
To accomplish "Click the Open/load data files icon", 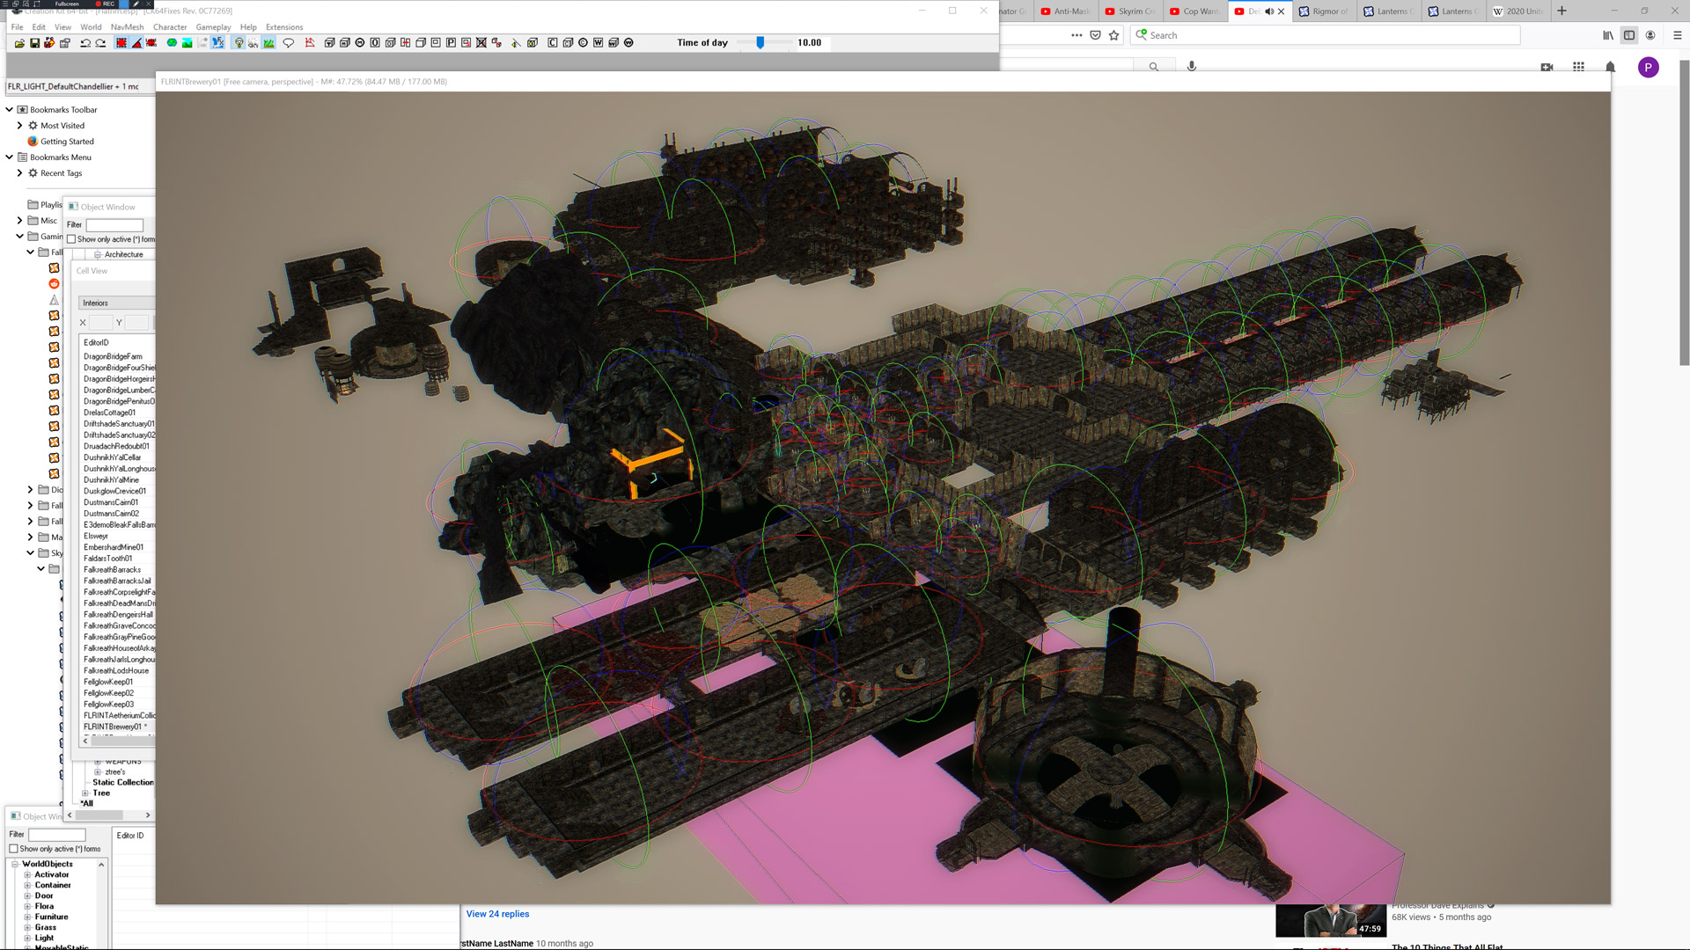I will [19, 43].
